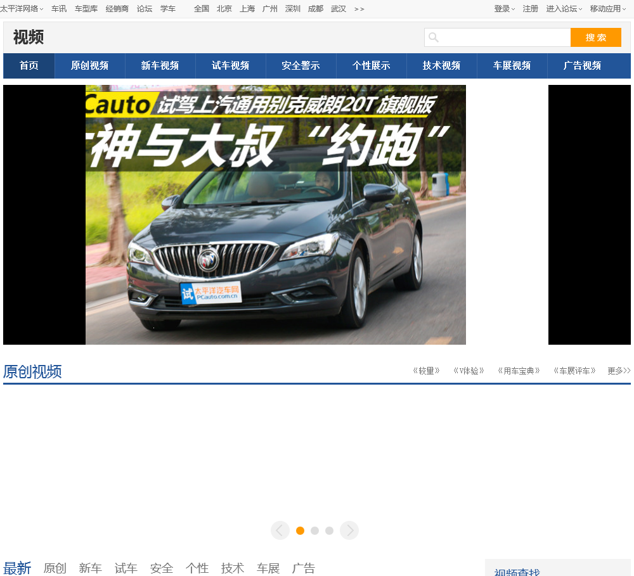
Task: Switch to 广告 tab
Action: [x=303, y=568]
